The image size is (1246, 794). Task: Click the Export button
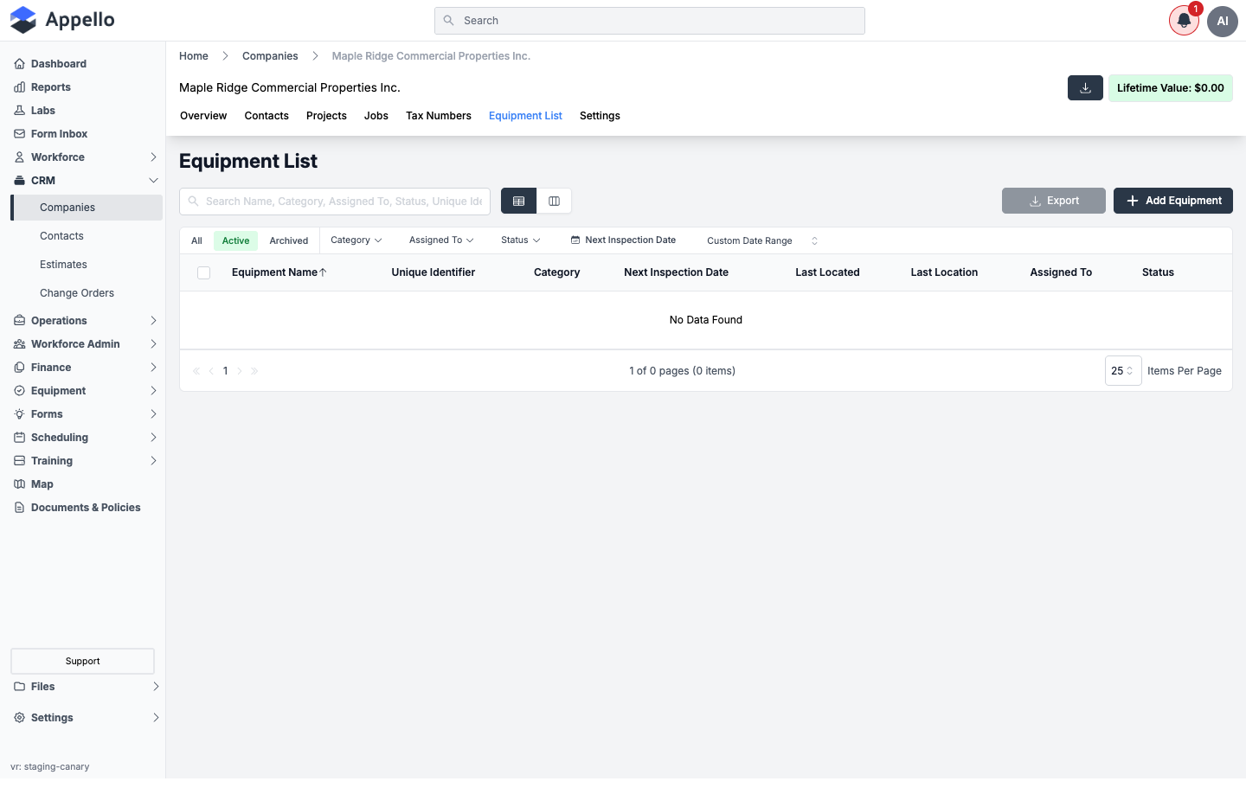1054,201
